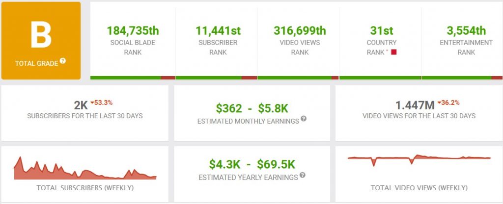Select the 1.447M video views figure

coord(415,105)
